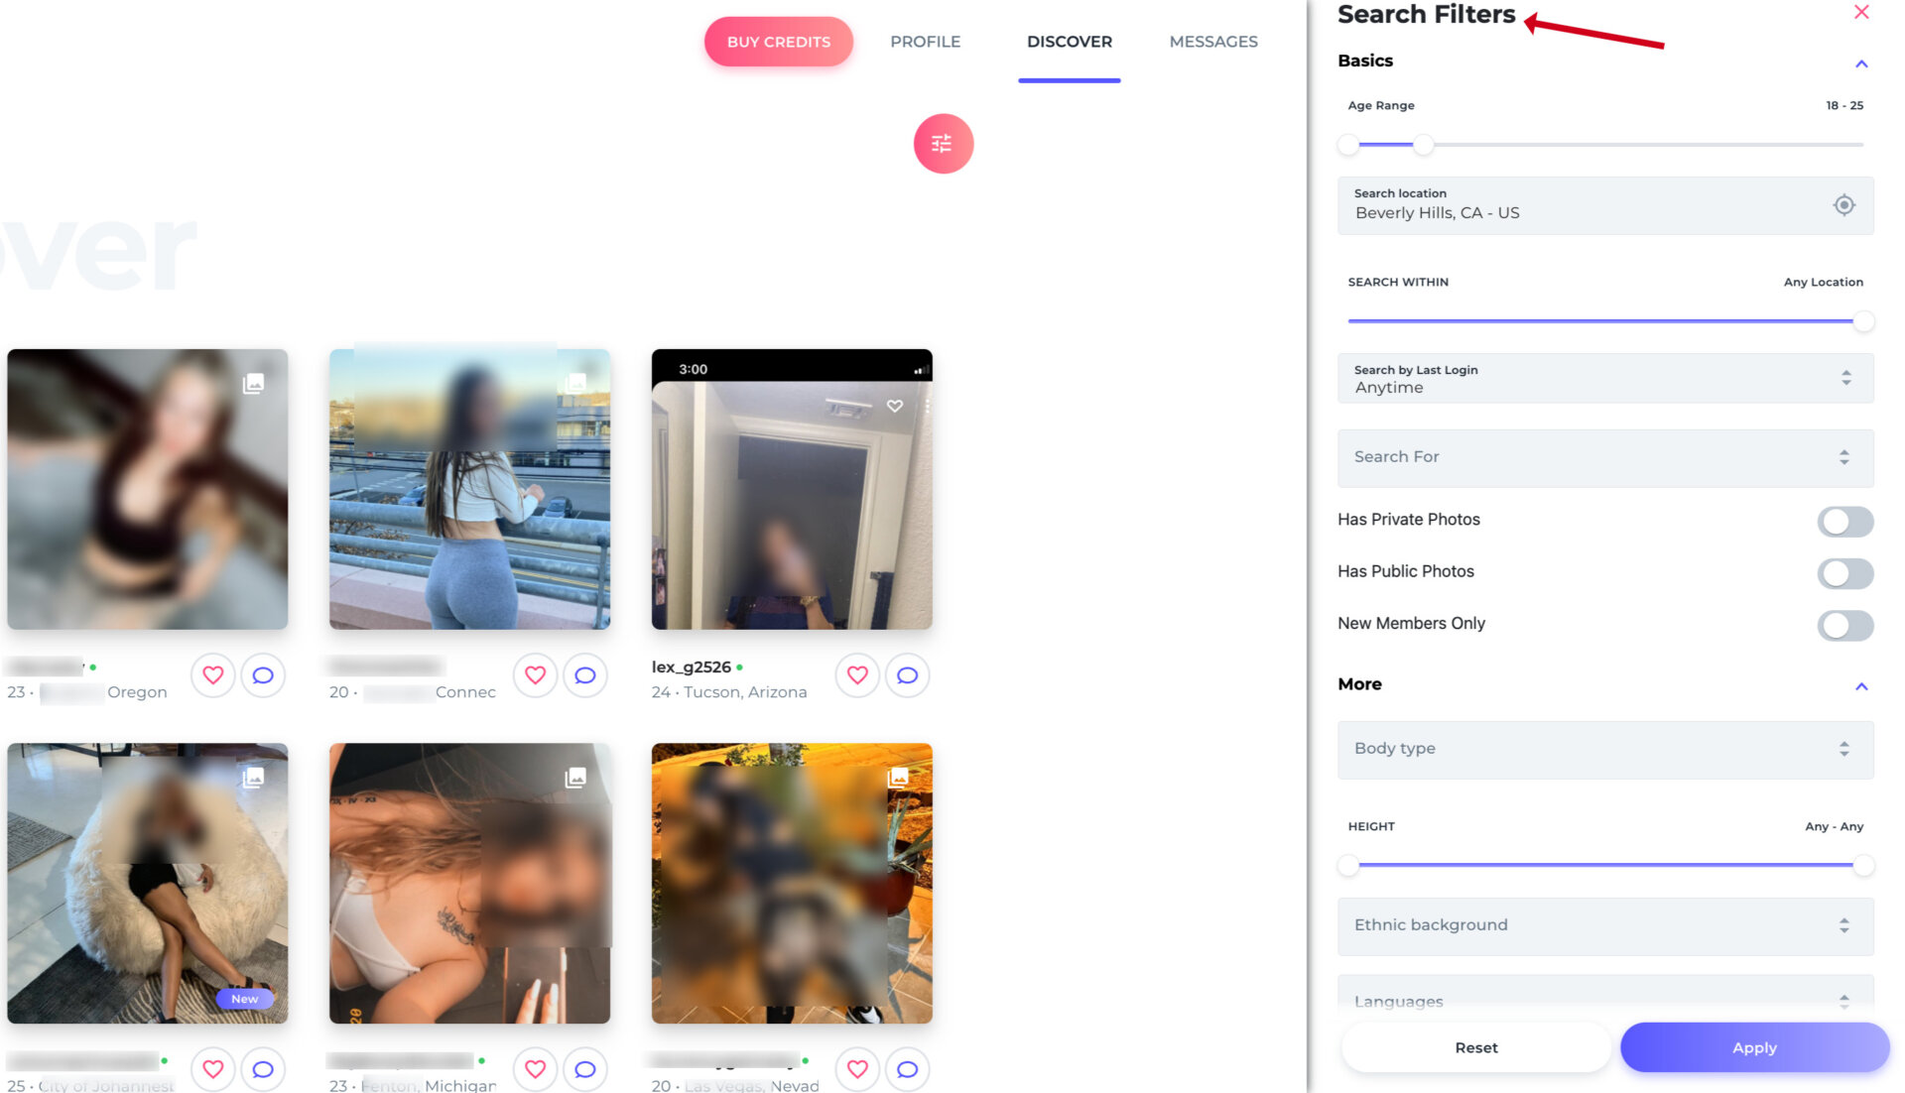Message the 23-year-old Oregon profile
The image size is (1905, 1093).
(263, 675)
